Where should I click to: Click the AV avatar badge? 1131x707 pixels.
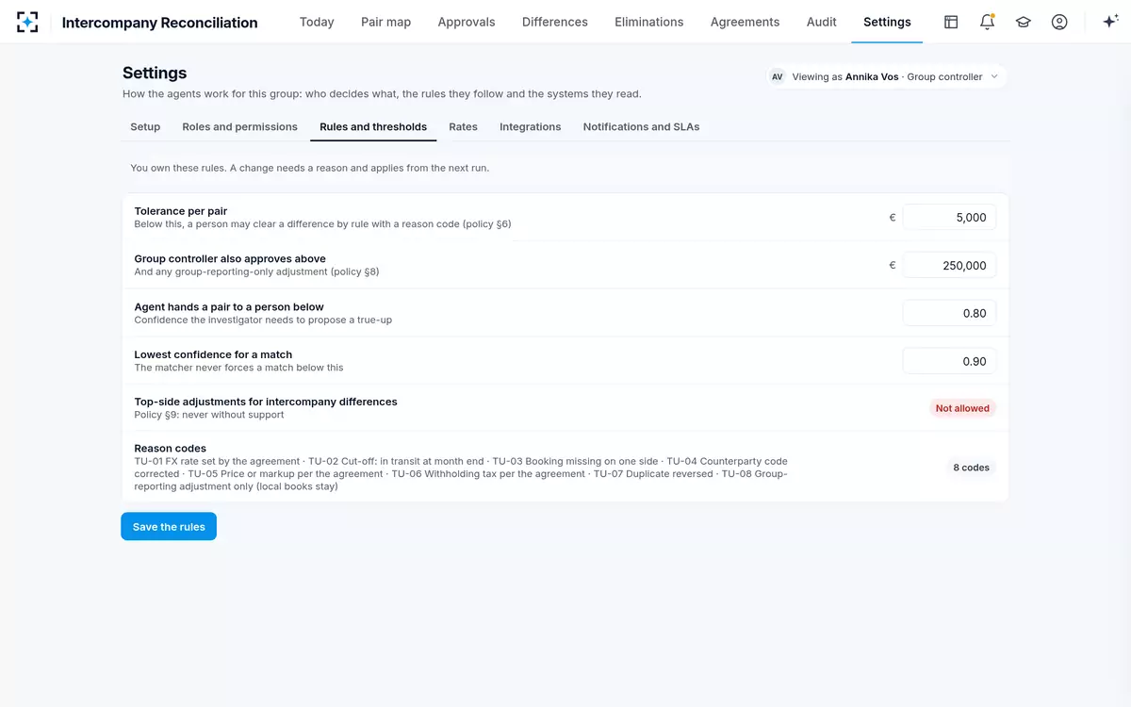coord(778,77)
